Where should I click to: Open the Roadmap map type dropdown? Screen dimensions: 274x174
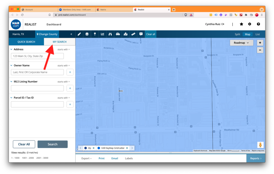pyautogui.click(x=242, y=43)
